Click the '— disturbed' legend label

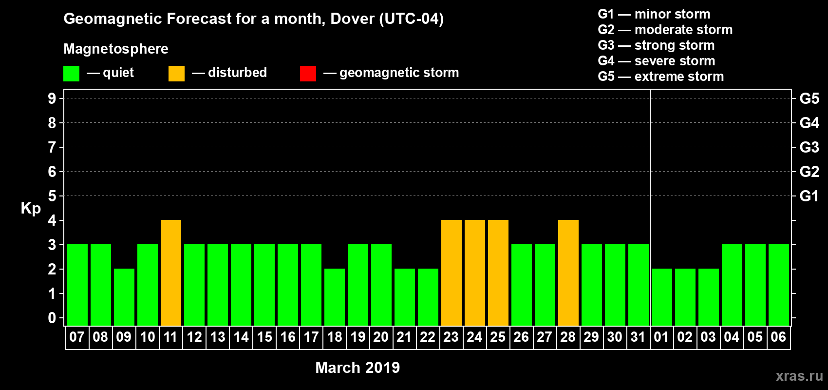(x=229, y=73)
